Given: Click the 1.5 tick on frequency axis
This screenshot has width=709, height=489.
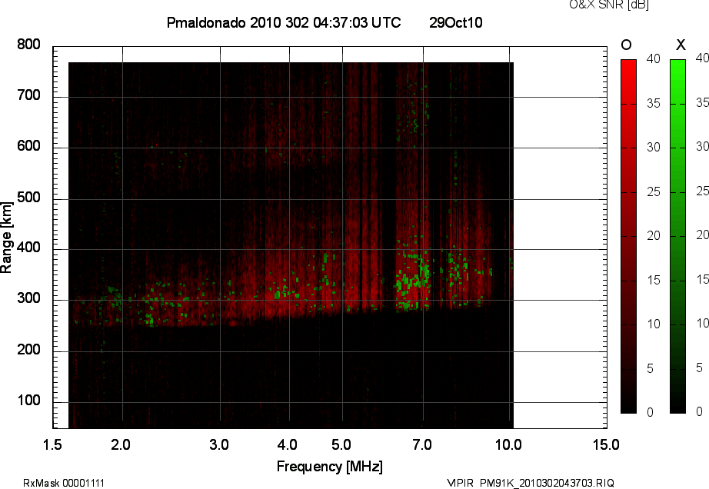Looking at the screenshot, I should 52,444.
